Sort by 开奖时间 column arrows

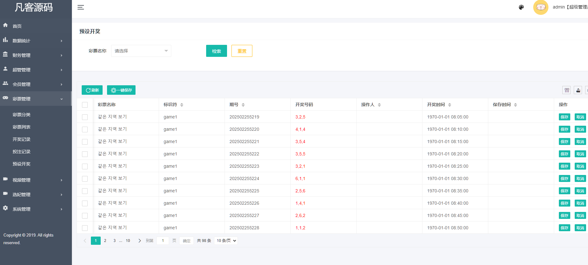450,105
